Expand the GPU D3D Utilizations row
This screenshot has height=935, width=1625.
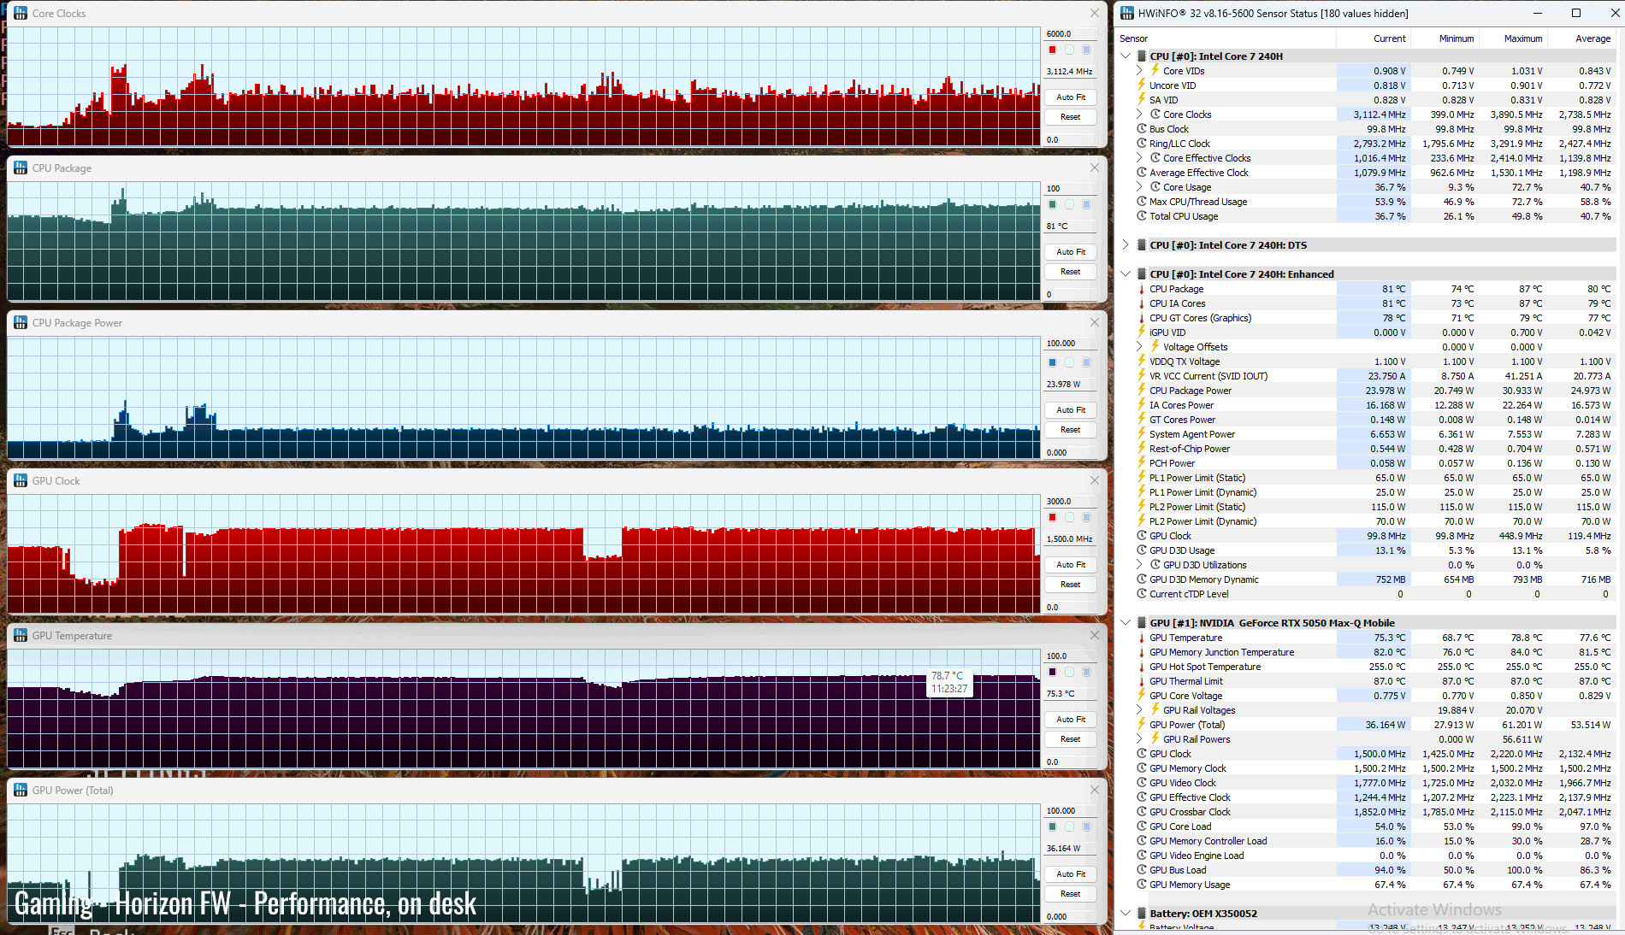(x=1140, y=565)
